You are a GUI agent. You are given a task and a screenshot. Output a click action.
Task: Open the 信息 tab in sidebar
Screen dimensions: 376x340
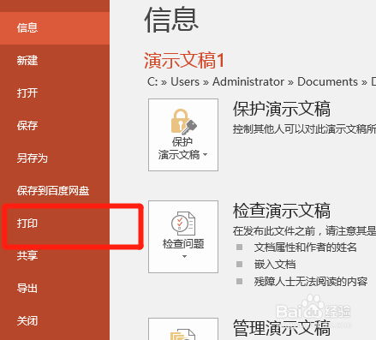[x=55, y=28]
